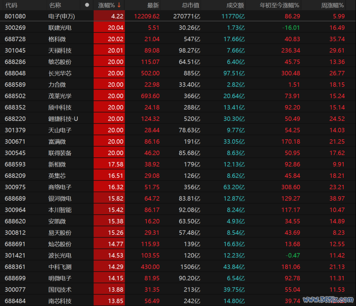Viewport: 356px width, 306px height.
Task: Open stock 商络电子
Action: pos(60,187)
